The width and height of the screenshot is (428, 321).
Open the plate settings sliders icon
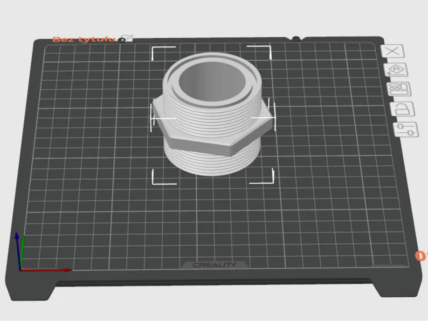pyautogui.click(x=406, y=130)
